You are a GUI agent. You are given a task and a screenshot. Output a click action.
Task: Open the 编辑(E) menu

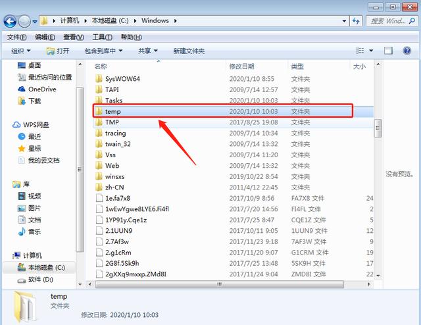coord(45,37)
